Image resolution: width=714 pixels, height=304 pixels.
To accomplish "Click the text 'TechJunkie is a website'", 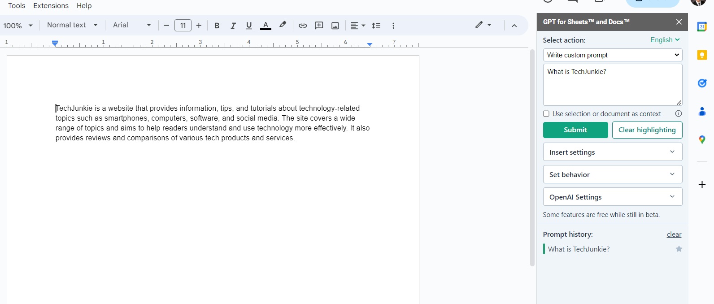I will (94, 109).
